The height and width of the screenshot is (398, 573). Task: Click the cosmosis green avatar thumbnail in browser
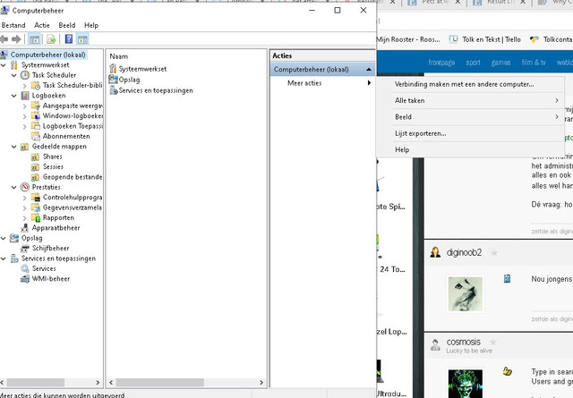pos(466,384)
